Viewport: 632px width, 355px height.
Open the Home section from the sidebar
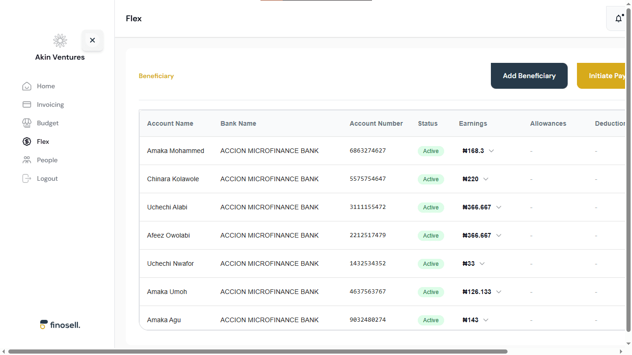27,86
